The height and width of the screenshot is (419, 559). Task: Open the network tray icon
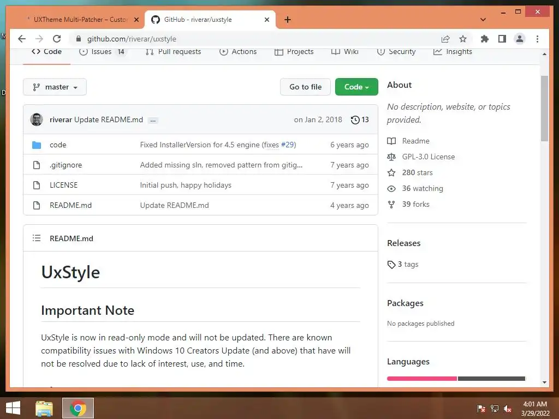click(x=494, y=408)
